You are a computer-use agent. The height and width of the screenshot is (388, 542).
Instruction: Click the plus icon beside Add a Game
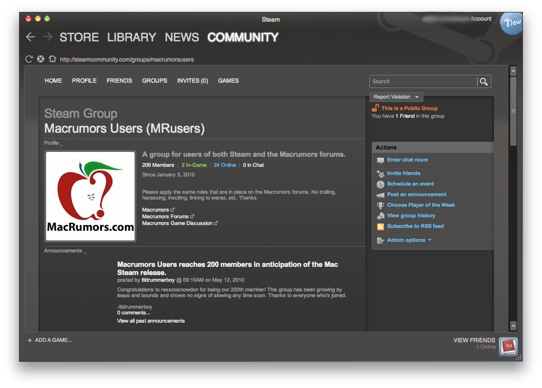pyautogui.click(x=30, y=340)
